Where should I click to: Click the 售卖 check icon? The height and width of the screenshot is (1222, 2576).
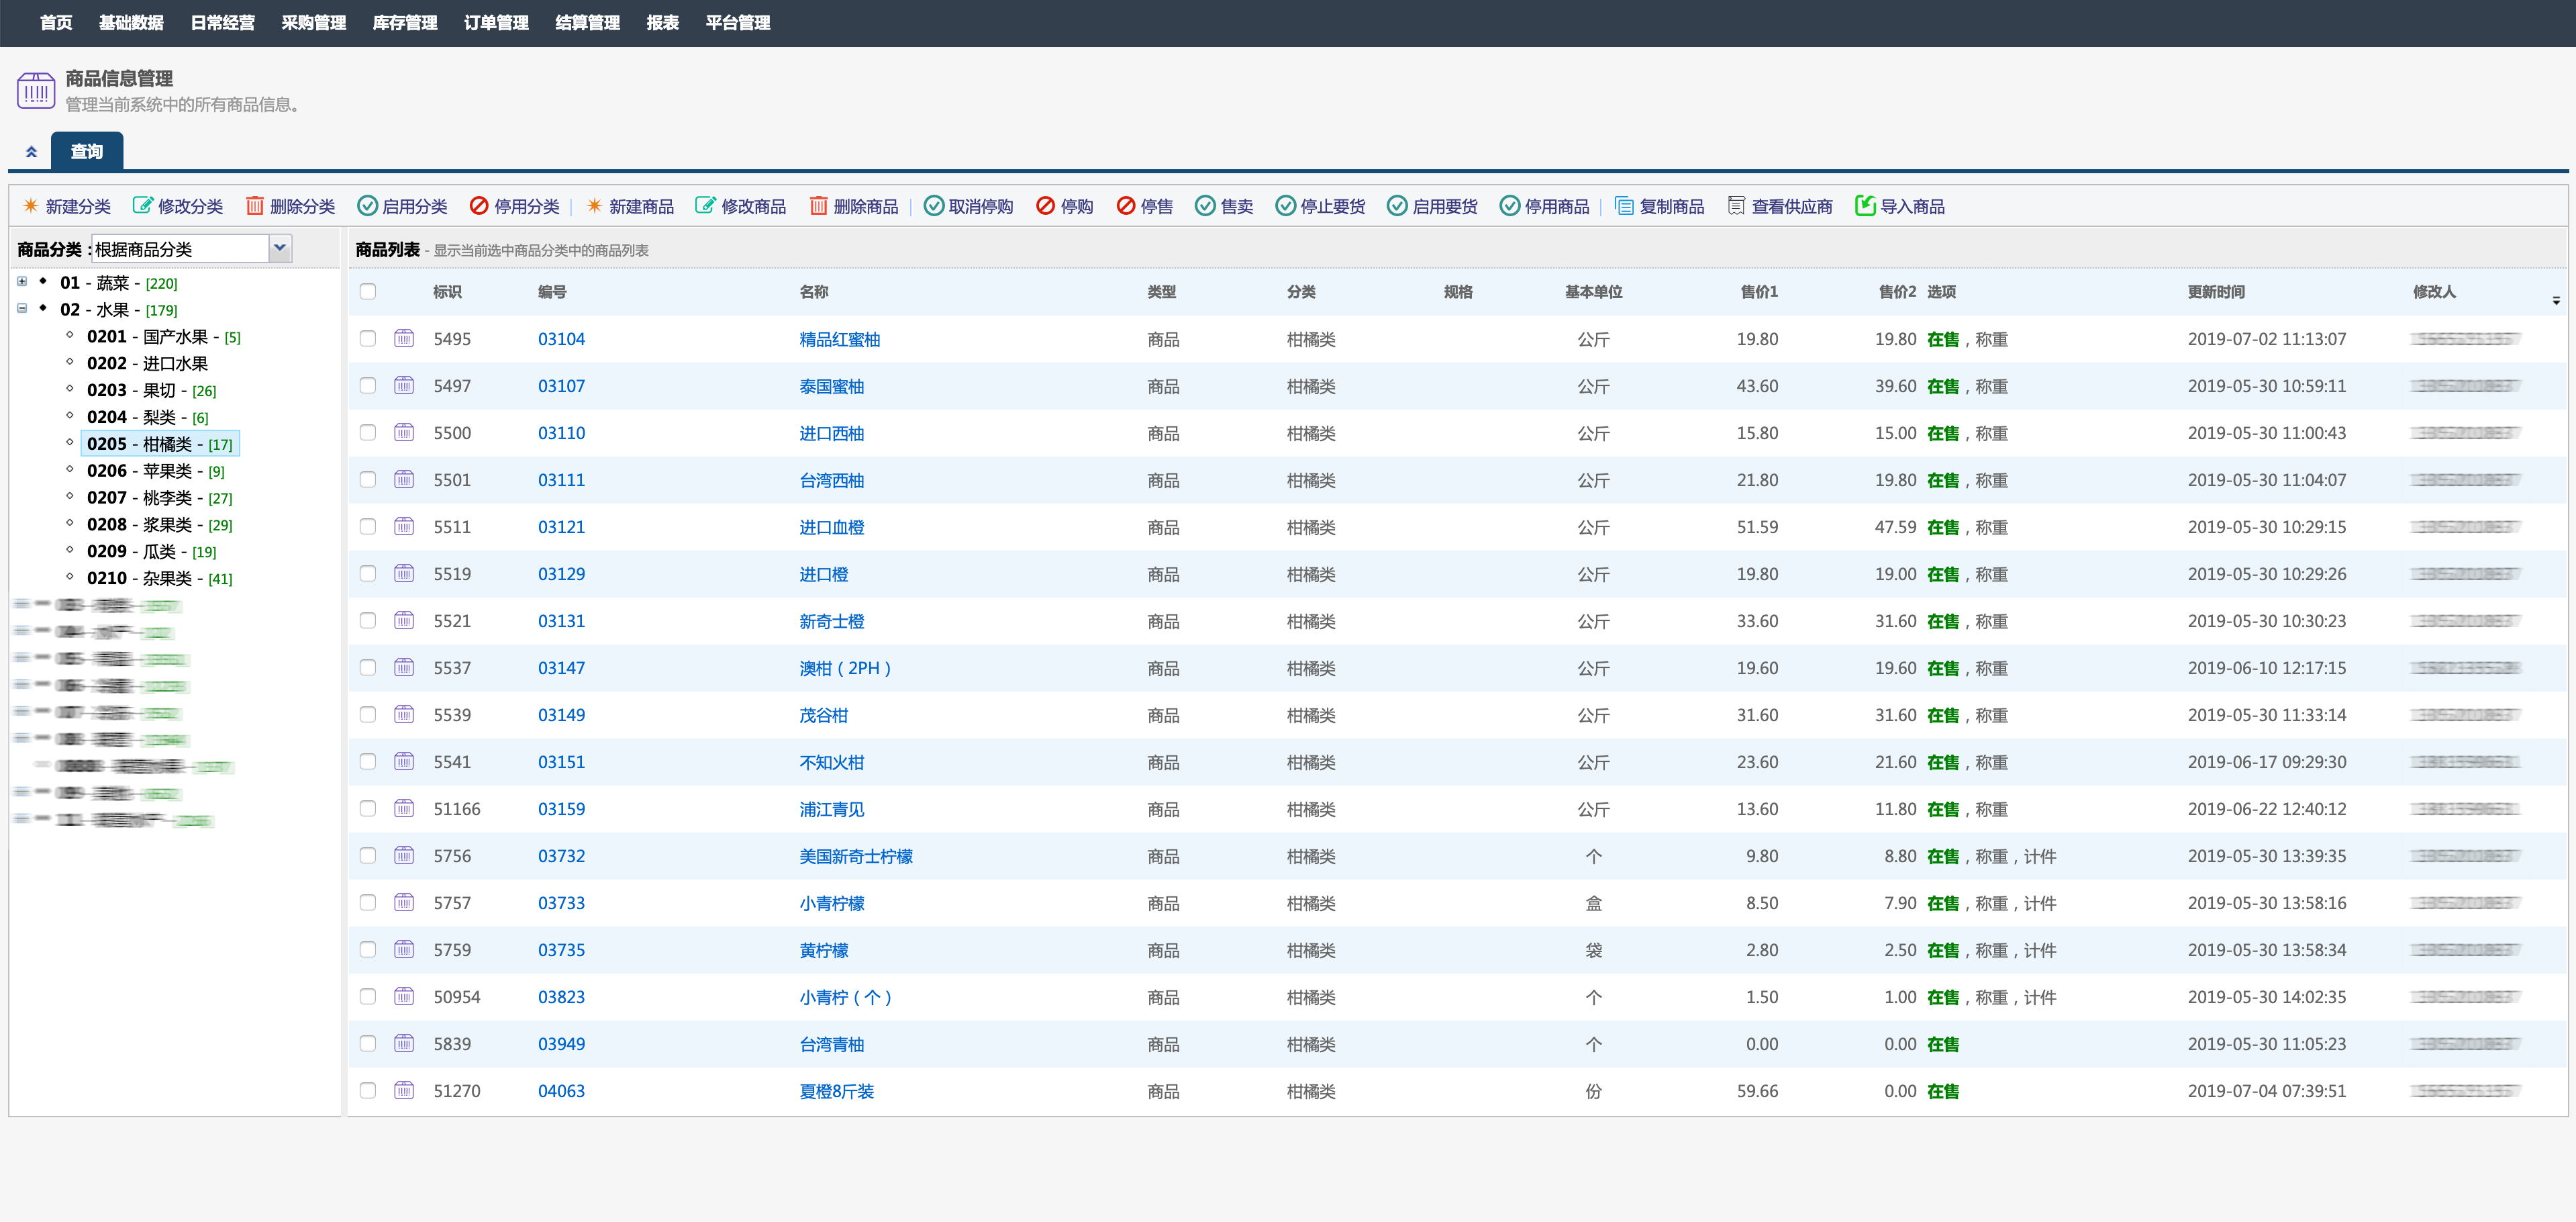pyautogui.click(x=1205, y=206)
